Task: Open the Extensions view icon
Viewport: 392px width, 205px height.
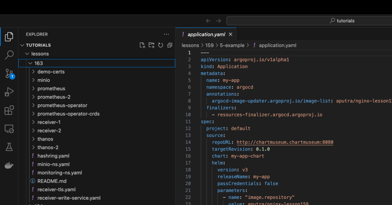Action: [x=9, y=110]
